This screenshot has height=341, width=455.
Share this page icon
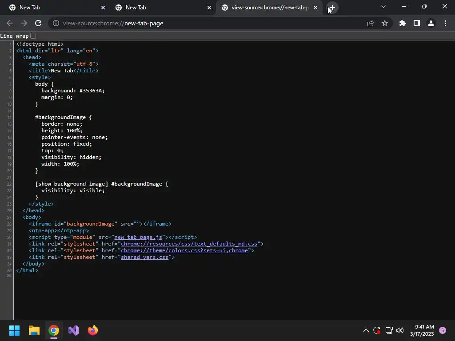click(x=371, y=23)
